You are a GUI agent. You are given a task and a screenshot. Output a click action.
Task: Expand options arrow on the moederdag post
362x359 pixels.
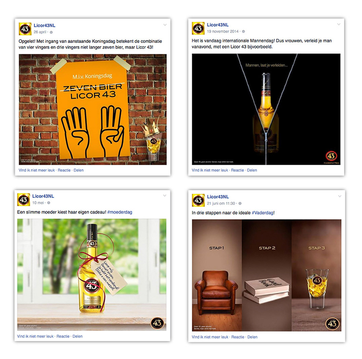pos(165,195)
